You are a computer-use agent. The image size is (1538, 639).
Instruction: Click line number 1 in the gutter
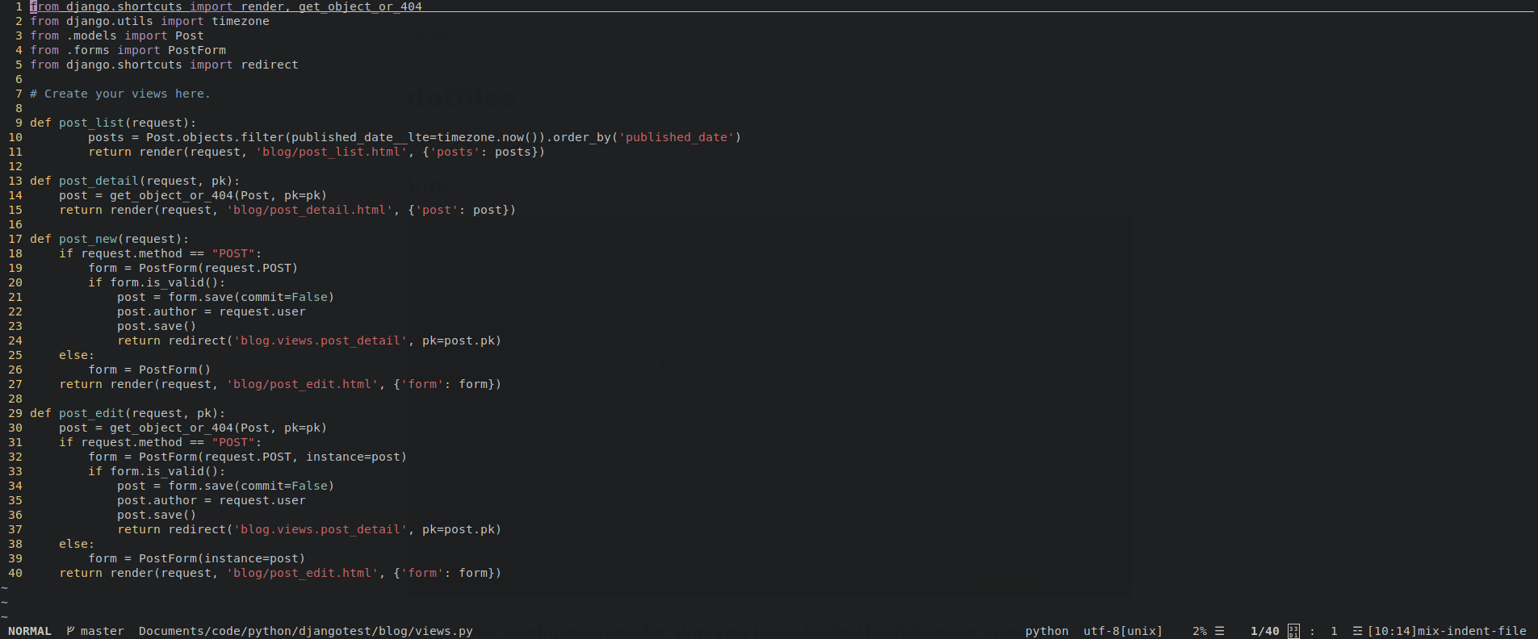[x=19, y=6]
